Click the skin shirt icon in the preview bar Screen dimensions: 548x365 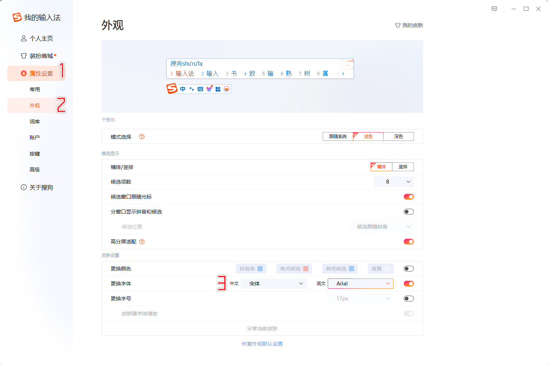[x=209, y=89]
